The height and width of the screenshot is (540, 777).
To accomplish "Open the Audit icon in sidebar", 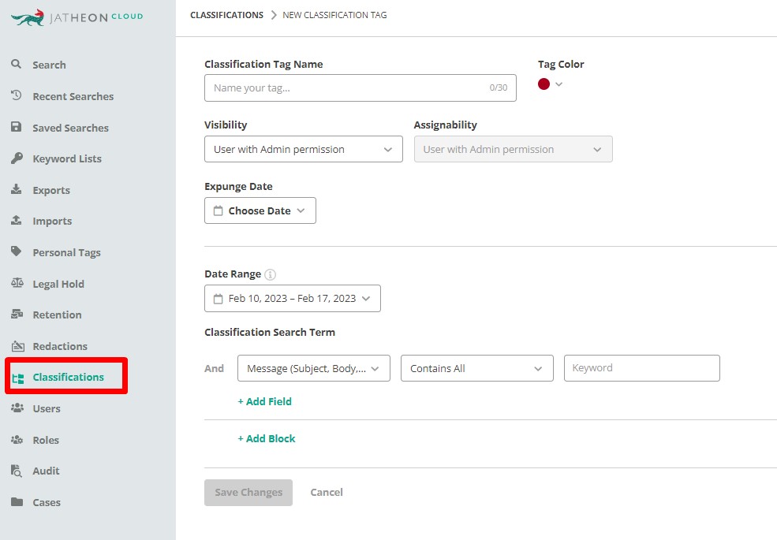I will (x=17, y=471).
